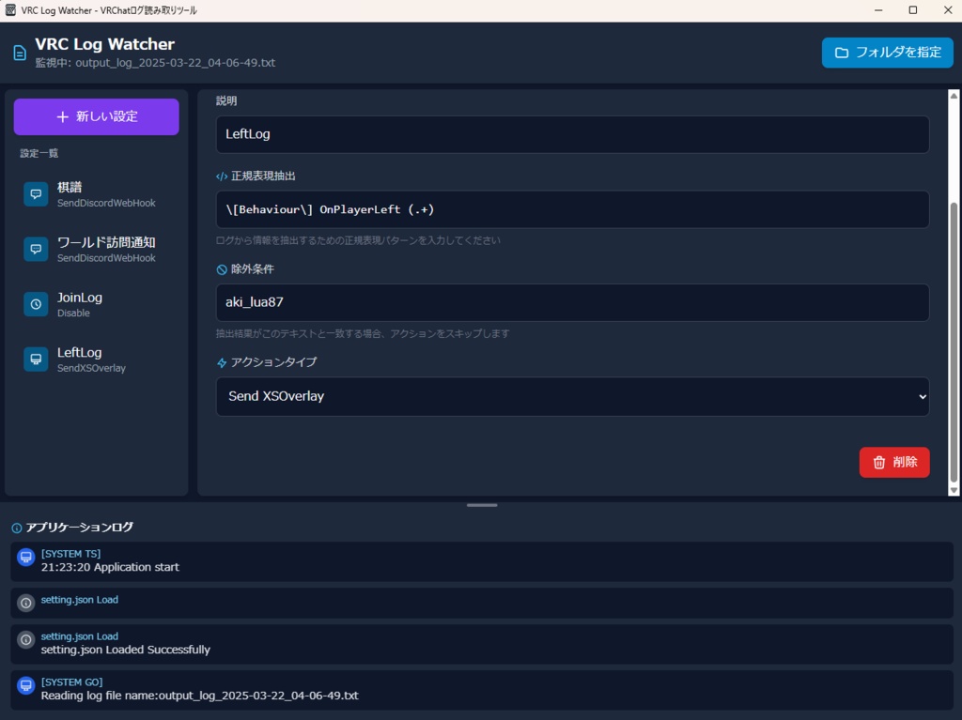Screen dimensions: 962x720
Task: Click the 説明 input showing LeftLog
Action: pos(573,133)
